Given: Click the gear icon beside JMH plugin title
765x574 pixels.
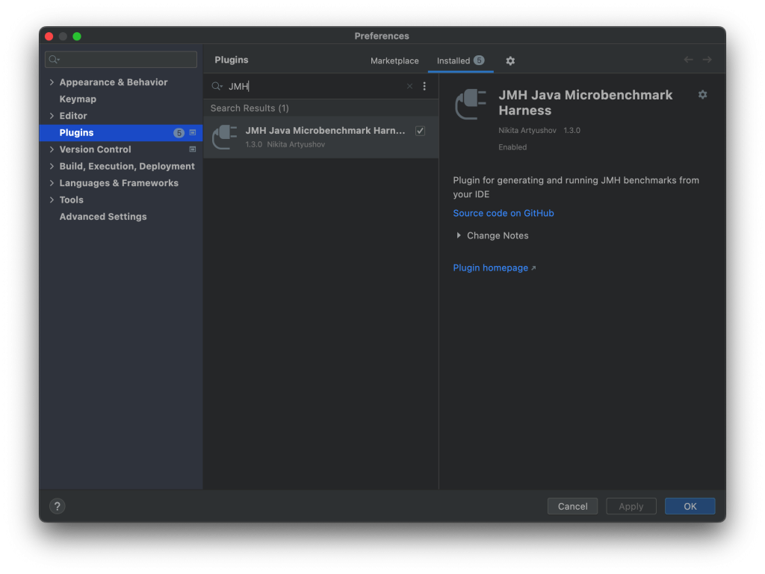Looking at the screenshot, I should point(702,95).
